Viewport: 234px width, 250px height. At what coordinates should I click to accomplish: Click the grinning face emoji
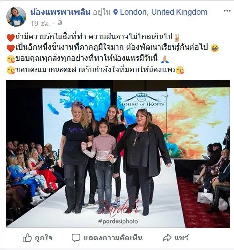pyautogui.click(x=215, y=48)
